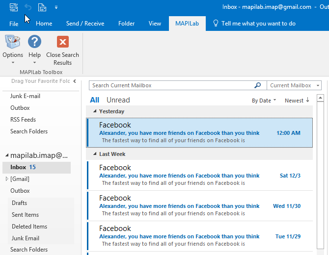Click Tell me what you want to do field
Image resolution: width=329 pixels, height=255 pixels.
tap(258, 24)
